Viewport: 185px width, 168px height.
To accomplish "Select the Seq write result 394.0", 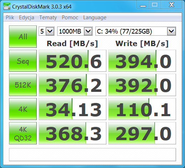I will coord(142,61).
